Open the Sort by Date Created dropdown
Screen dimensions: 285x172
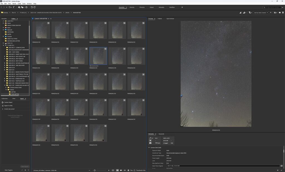[261, 12]
